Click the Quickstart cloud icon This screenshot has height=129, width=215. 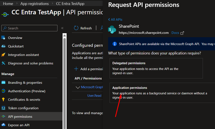tap(3, 46)
